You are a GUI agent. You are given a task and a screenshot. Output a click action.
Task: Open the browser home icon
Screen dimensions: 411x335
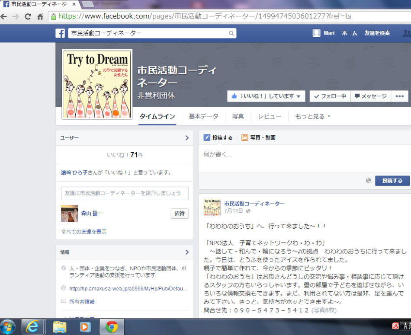[x=40, y=17]
